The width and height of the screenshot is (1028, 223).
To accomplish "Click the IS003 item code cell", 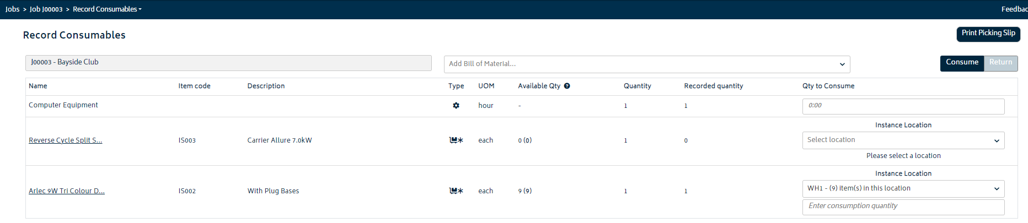I will (187, 140).
